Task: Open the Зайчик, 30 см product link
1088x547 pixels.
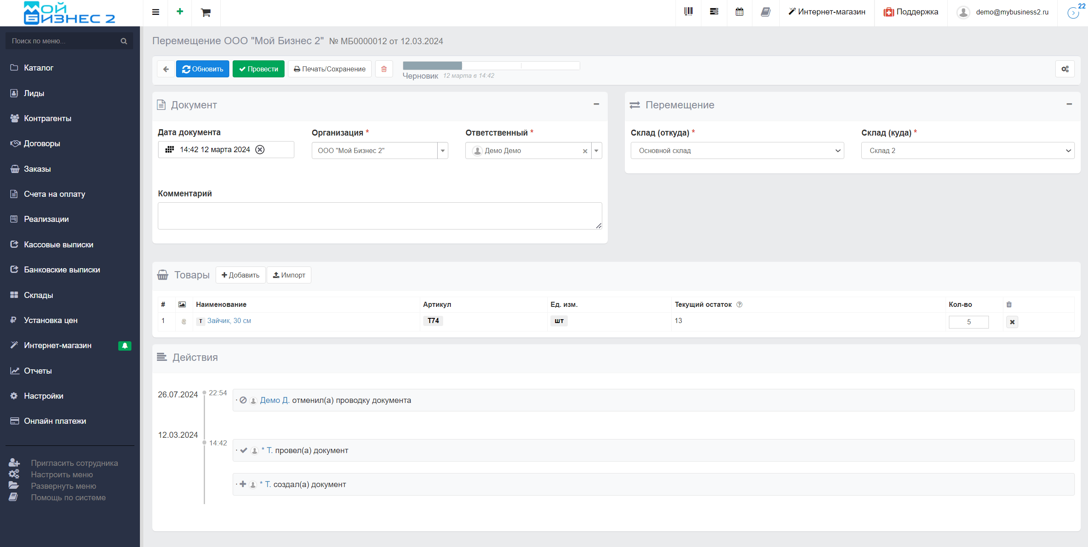Action: pos(229,320)
